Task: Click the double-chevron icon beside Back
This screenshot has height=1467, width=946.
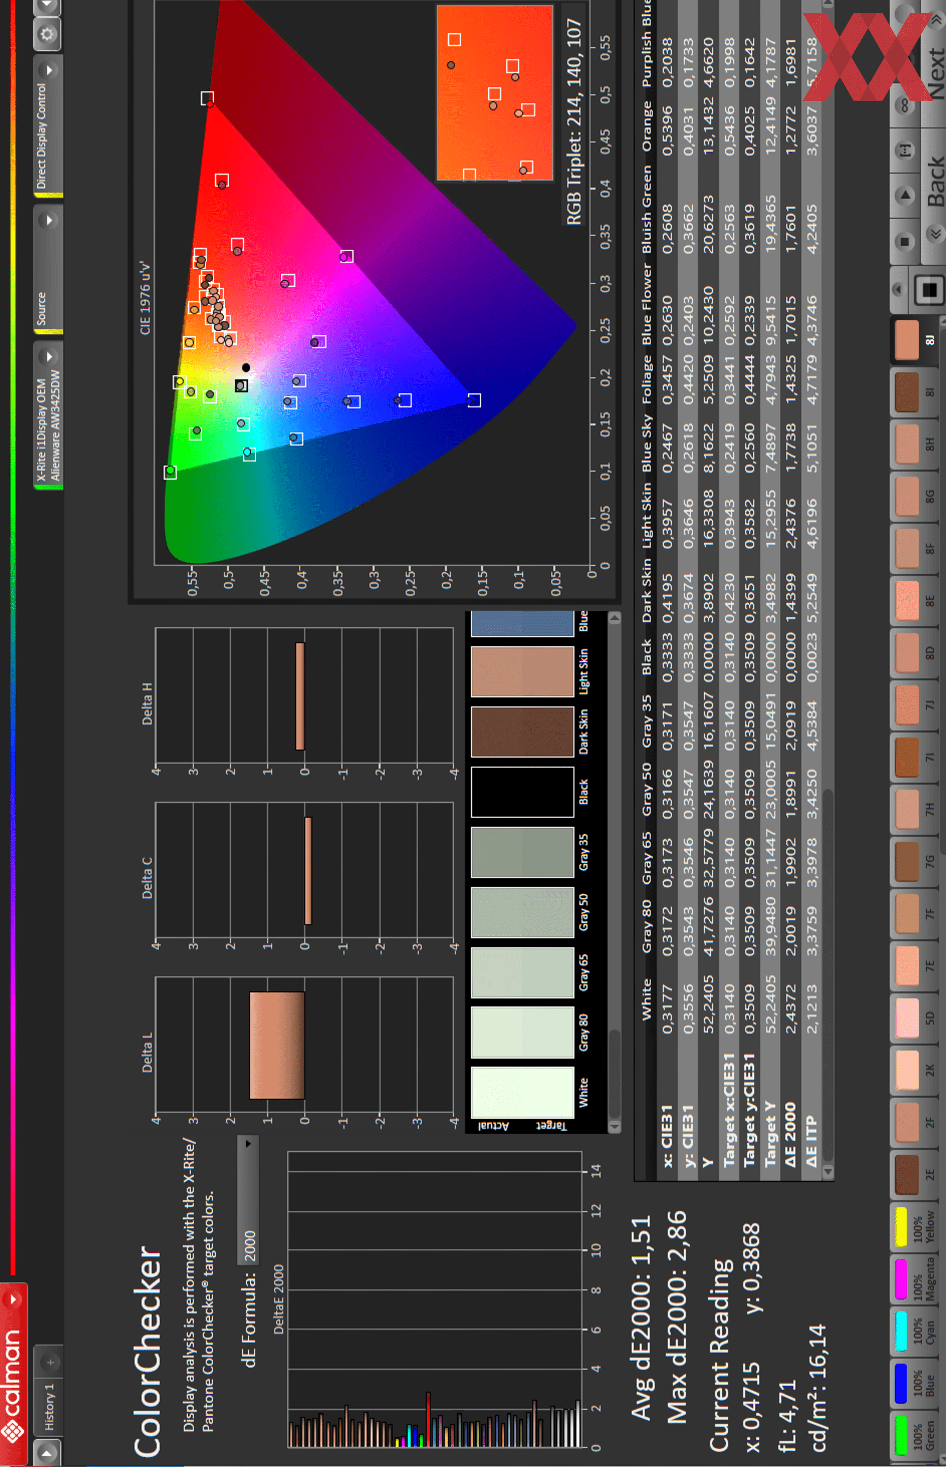Action: 935,233
